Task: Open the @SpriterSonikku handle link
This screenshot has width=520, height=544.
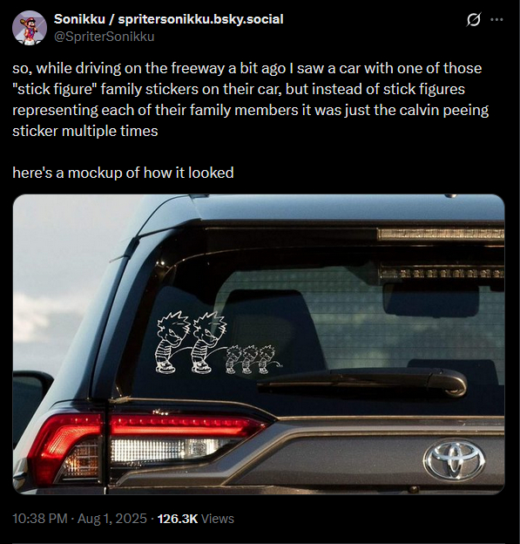Action: point(104,37)
